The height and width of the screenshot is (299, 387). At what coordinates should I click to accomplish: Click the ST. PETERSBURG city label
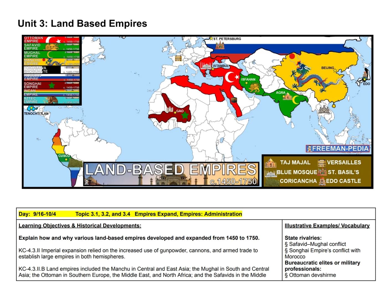tap(227, 39)
